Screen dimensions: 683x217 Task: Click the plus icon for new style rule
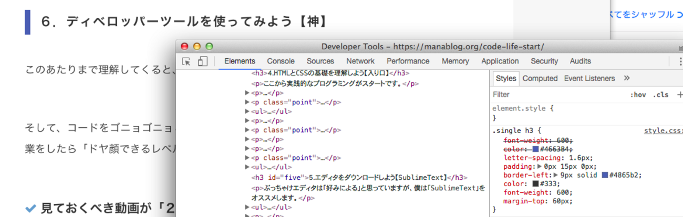680,95
